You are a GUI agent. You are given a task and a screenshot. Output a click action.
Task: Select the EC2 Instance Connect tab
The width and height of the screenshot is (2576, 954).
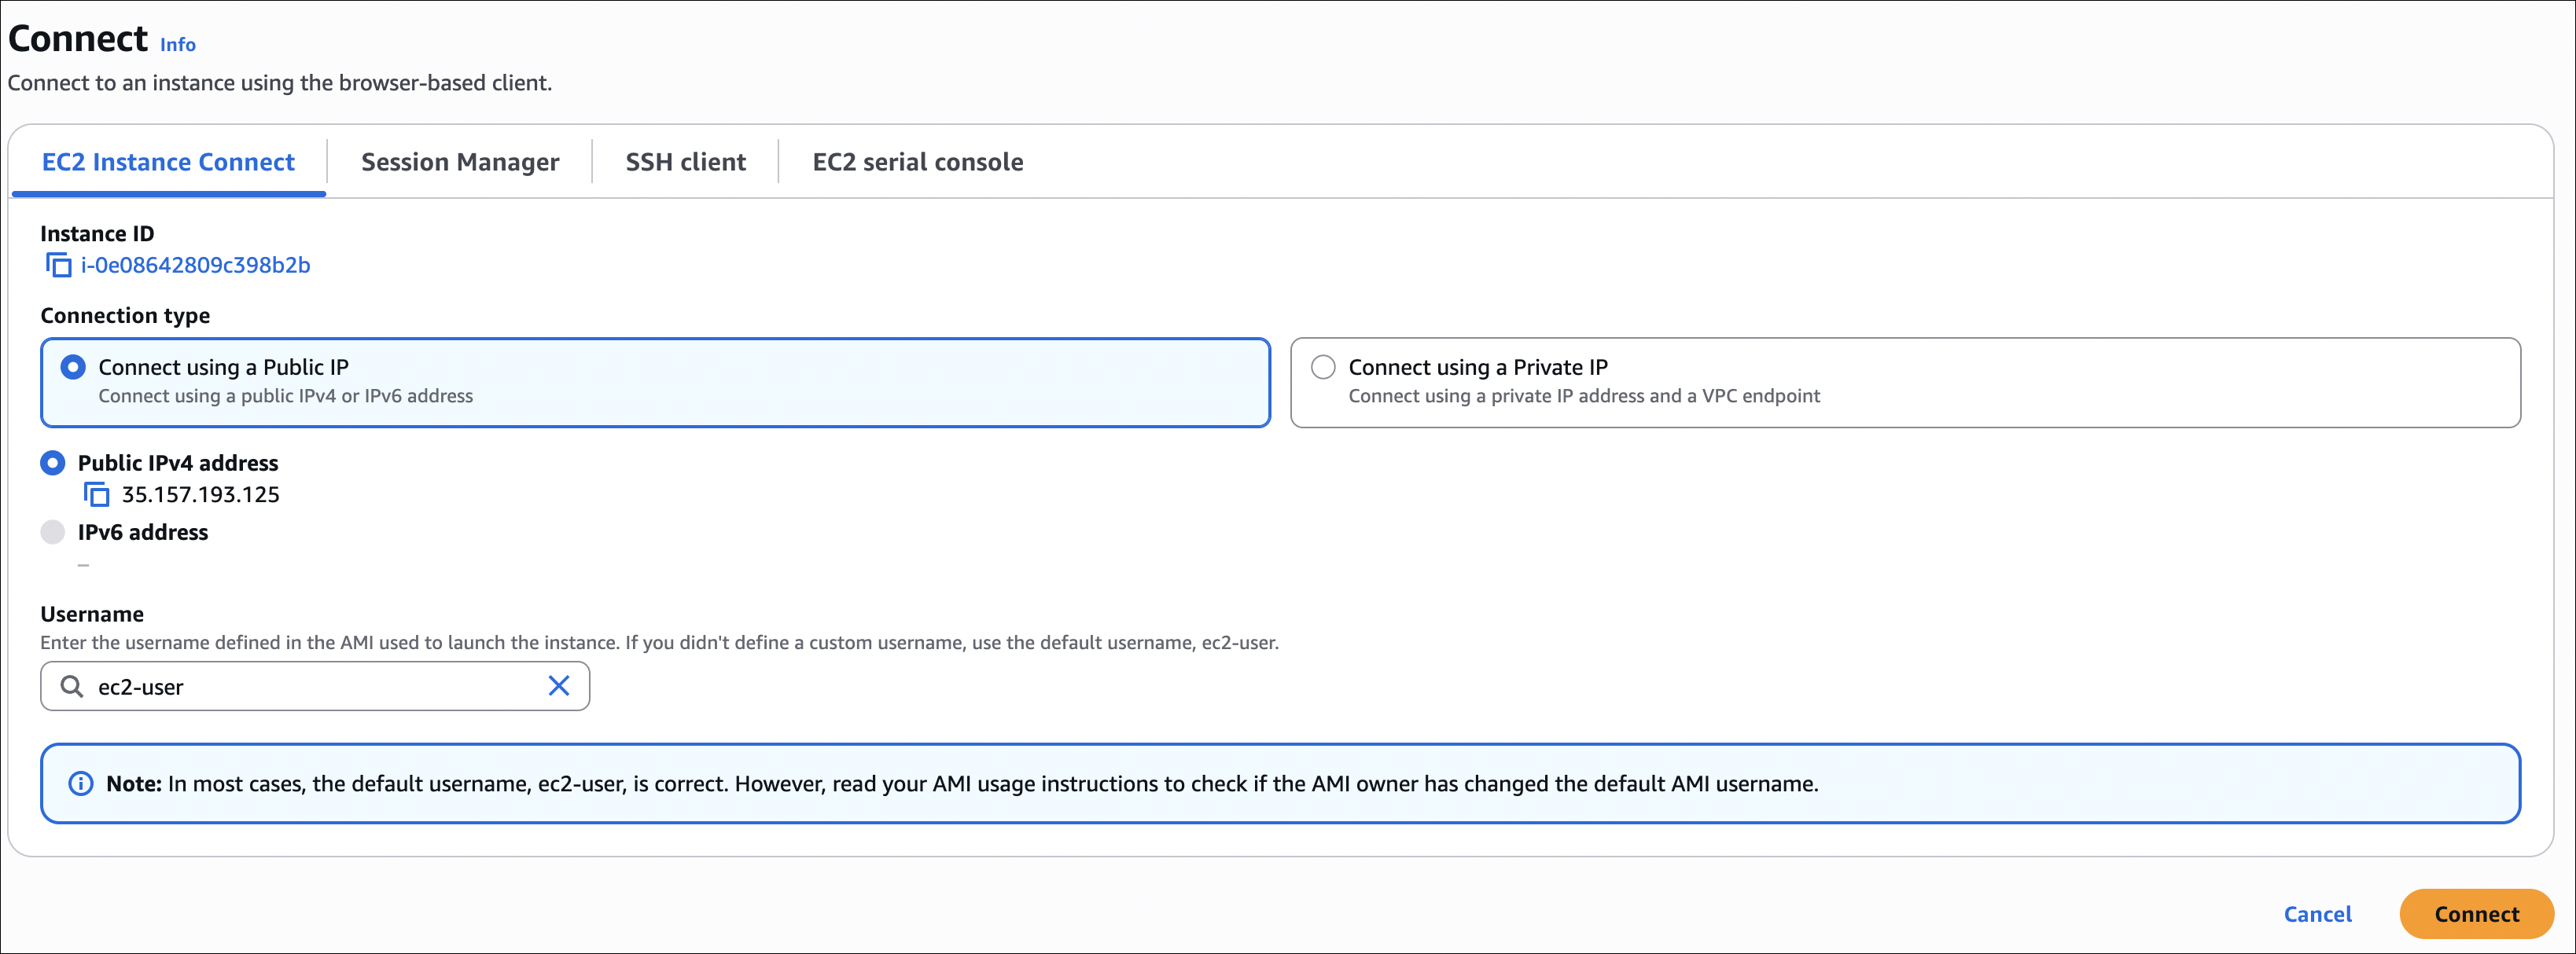(168, 162)
